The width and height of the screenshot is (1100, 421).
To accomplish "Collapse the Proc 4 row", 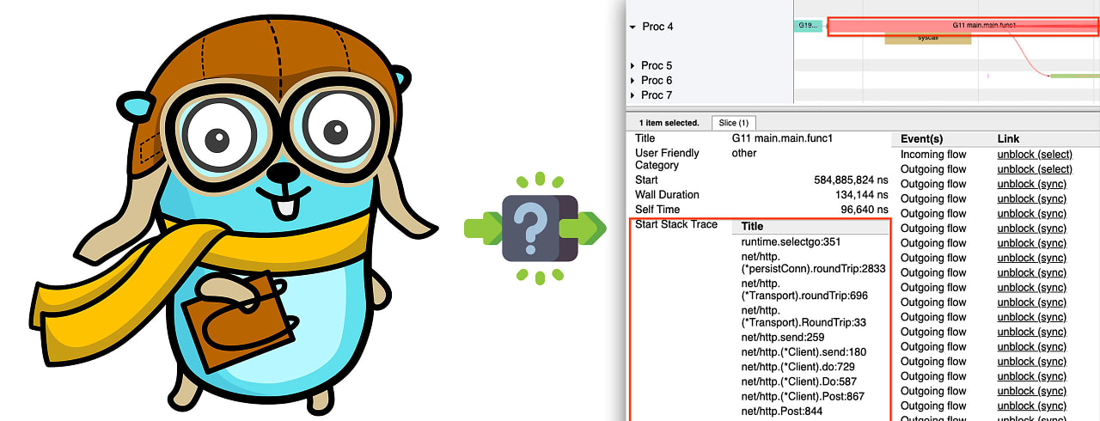I will 632,27.
